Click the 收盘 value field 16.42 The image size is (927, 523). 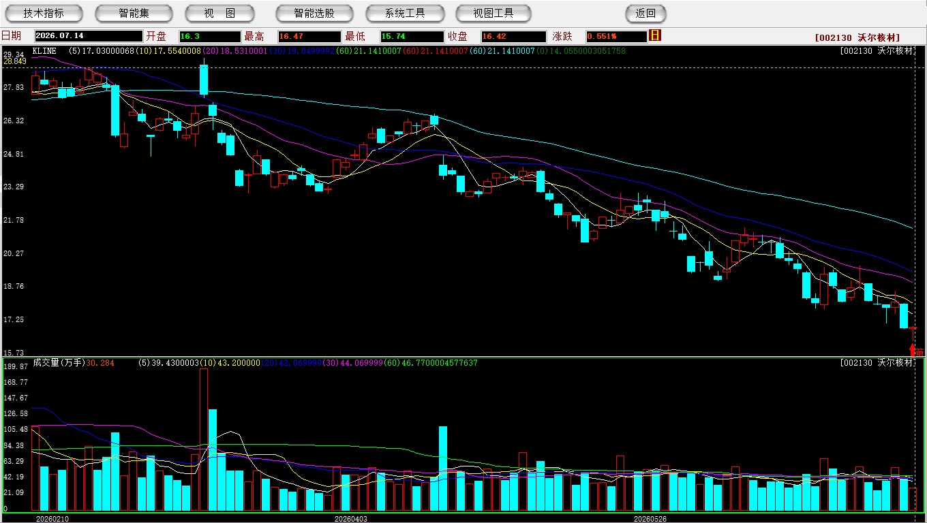coord(513,36)
